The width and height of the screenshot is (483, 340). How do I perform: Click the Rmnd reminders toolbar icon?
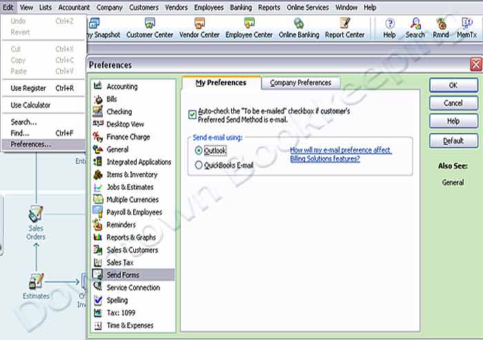pyautogui.click(x=441, y=23)
